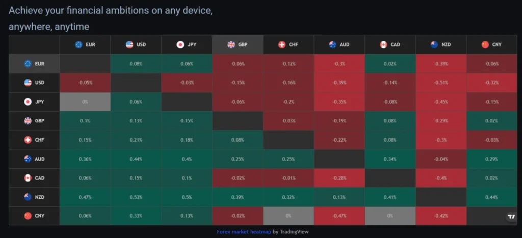Viewport: 522px width, 238px height.
Task: Select the NZD/USD cell showing 0.53%
Action: click(x=136, y=197)
